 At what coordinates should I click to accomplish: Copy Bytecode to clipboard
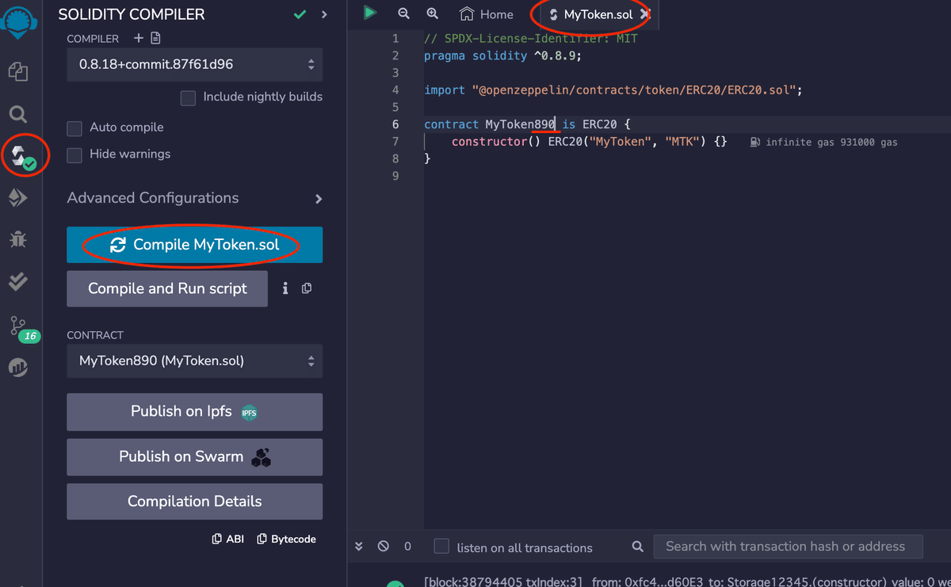coord(286,539)
